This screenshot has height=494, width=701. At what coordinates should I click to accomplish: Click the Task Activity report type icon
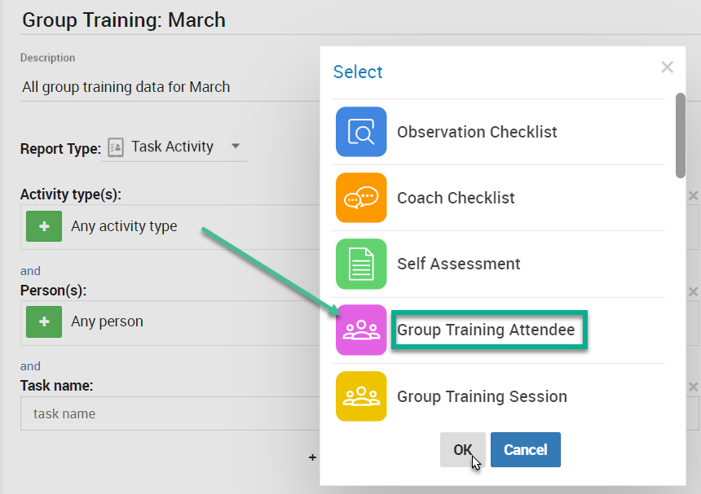click(116, 147)
